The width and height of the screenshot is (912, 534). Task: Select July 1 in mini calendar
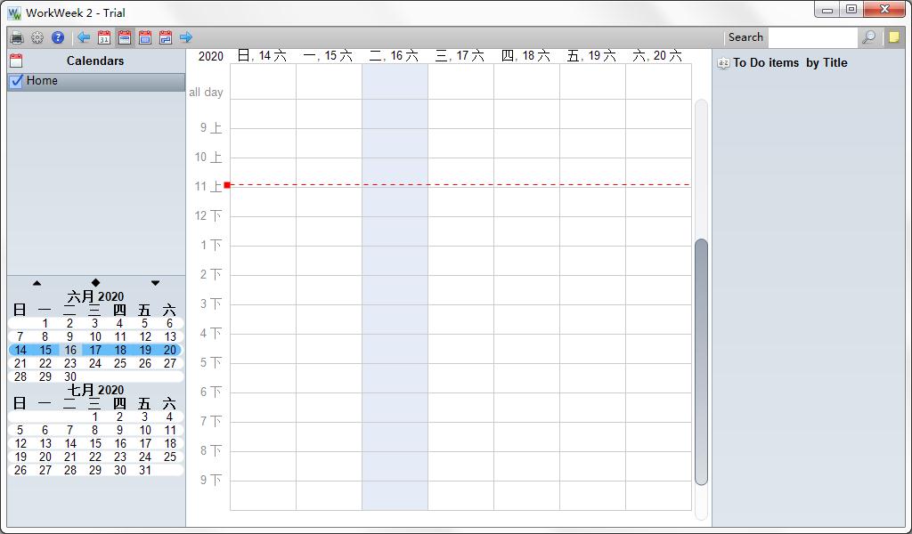pos(94,417)
